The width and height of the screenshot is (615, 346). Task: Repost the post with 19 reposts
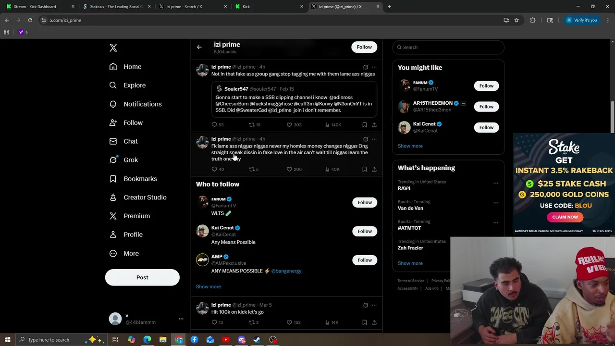[x=255, y=124]
